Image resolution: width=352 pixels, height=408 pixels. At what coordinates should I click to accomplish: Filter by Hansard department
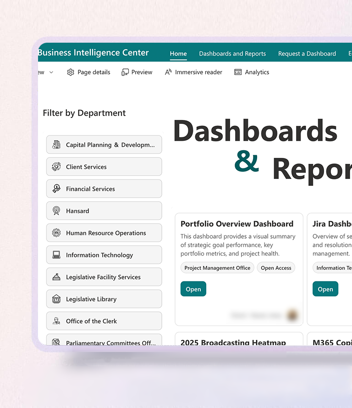104,211
